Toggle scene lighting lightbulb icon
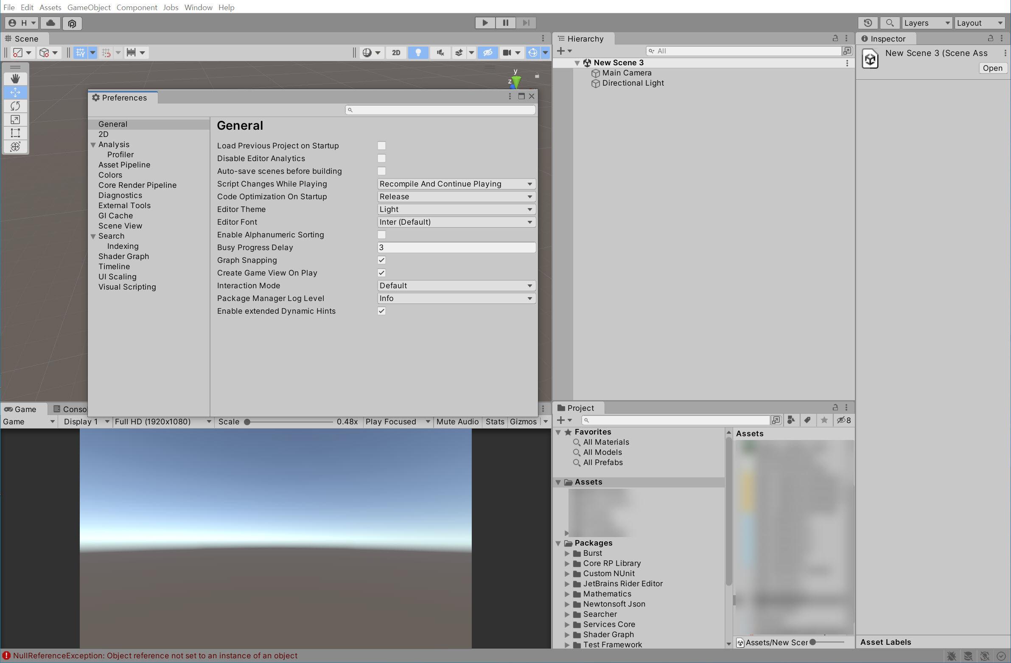 click(418, 53)
